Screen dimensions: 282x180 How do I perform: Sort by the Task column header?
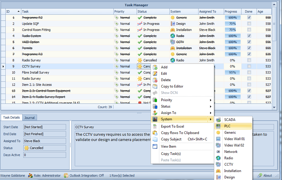[67, 12]
